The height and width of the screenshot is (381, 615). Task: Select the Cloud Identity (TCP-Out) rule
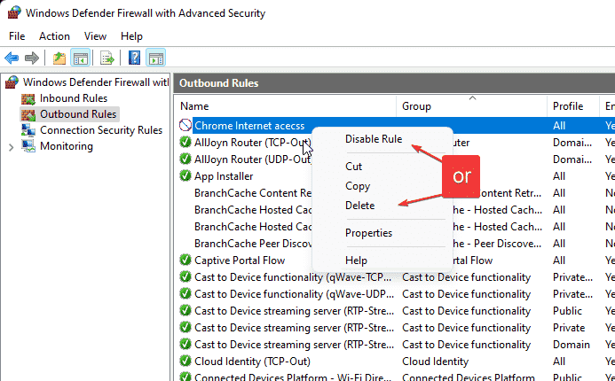(252, 362)
